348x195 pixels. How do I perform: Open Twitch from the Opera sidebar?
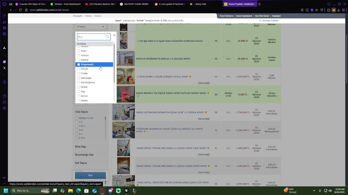click(x=4, y=62)
